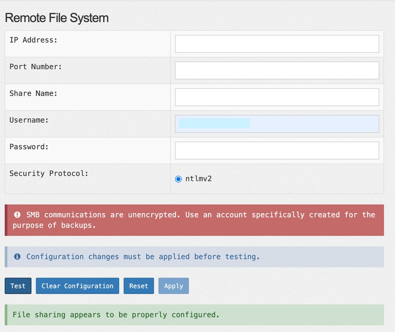
Task: Click the 'Remote File System' heading
Action: tap(57, 18)
